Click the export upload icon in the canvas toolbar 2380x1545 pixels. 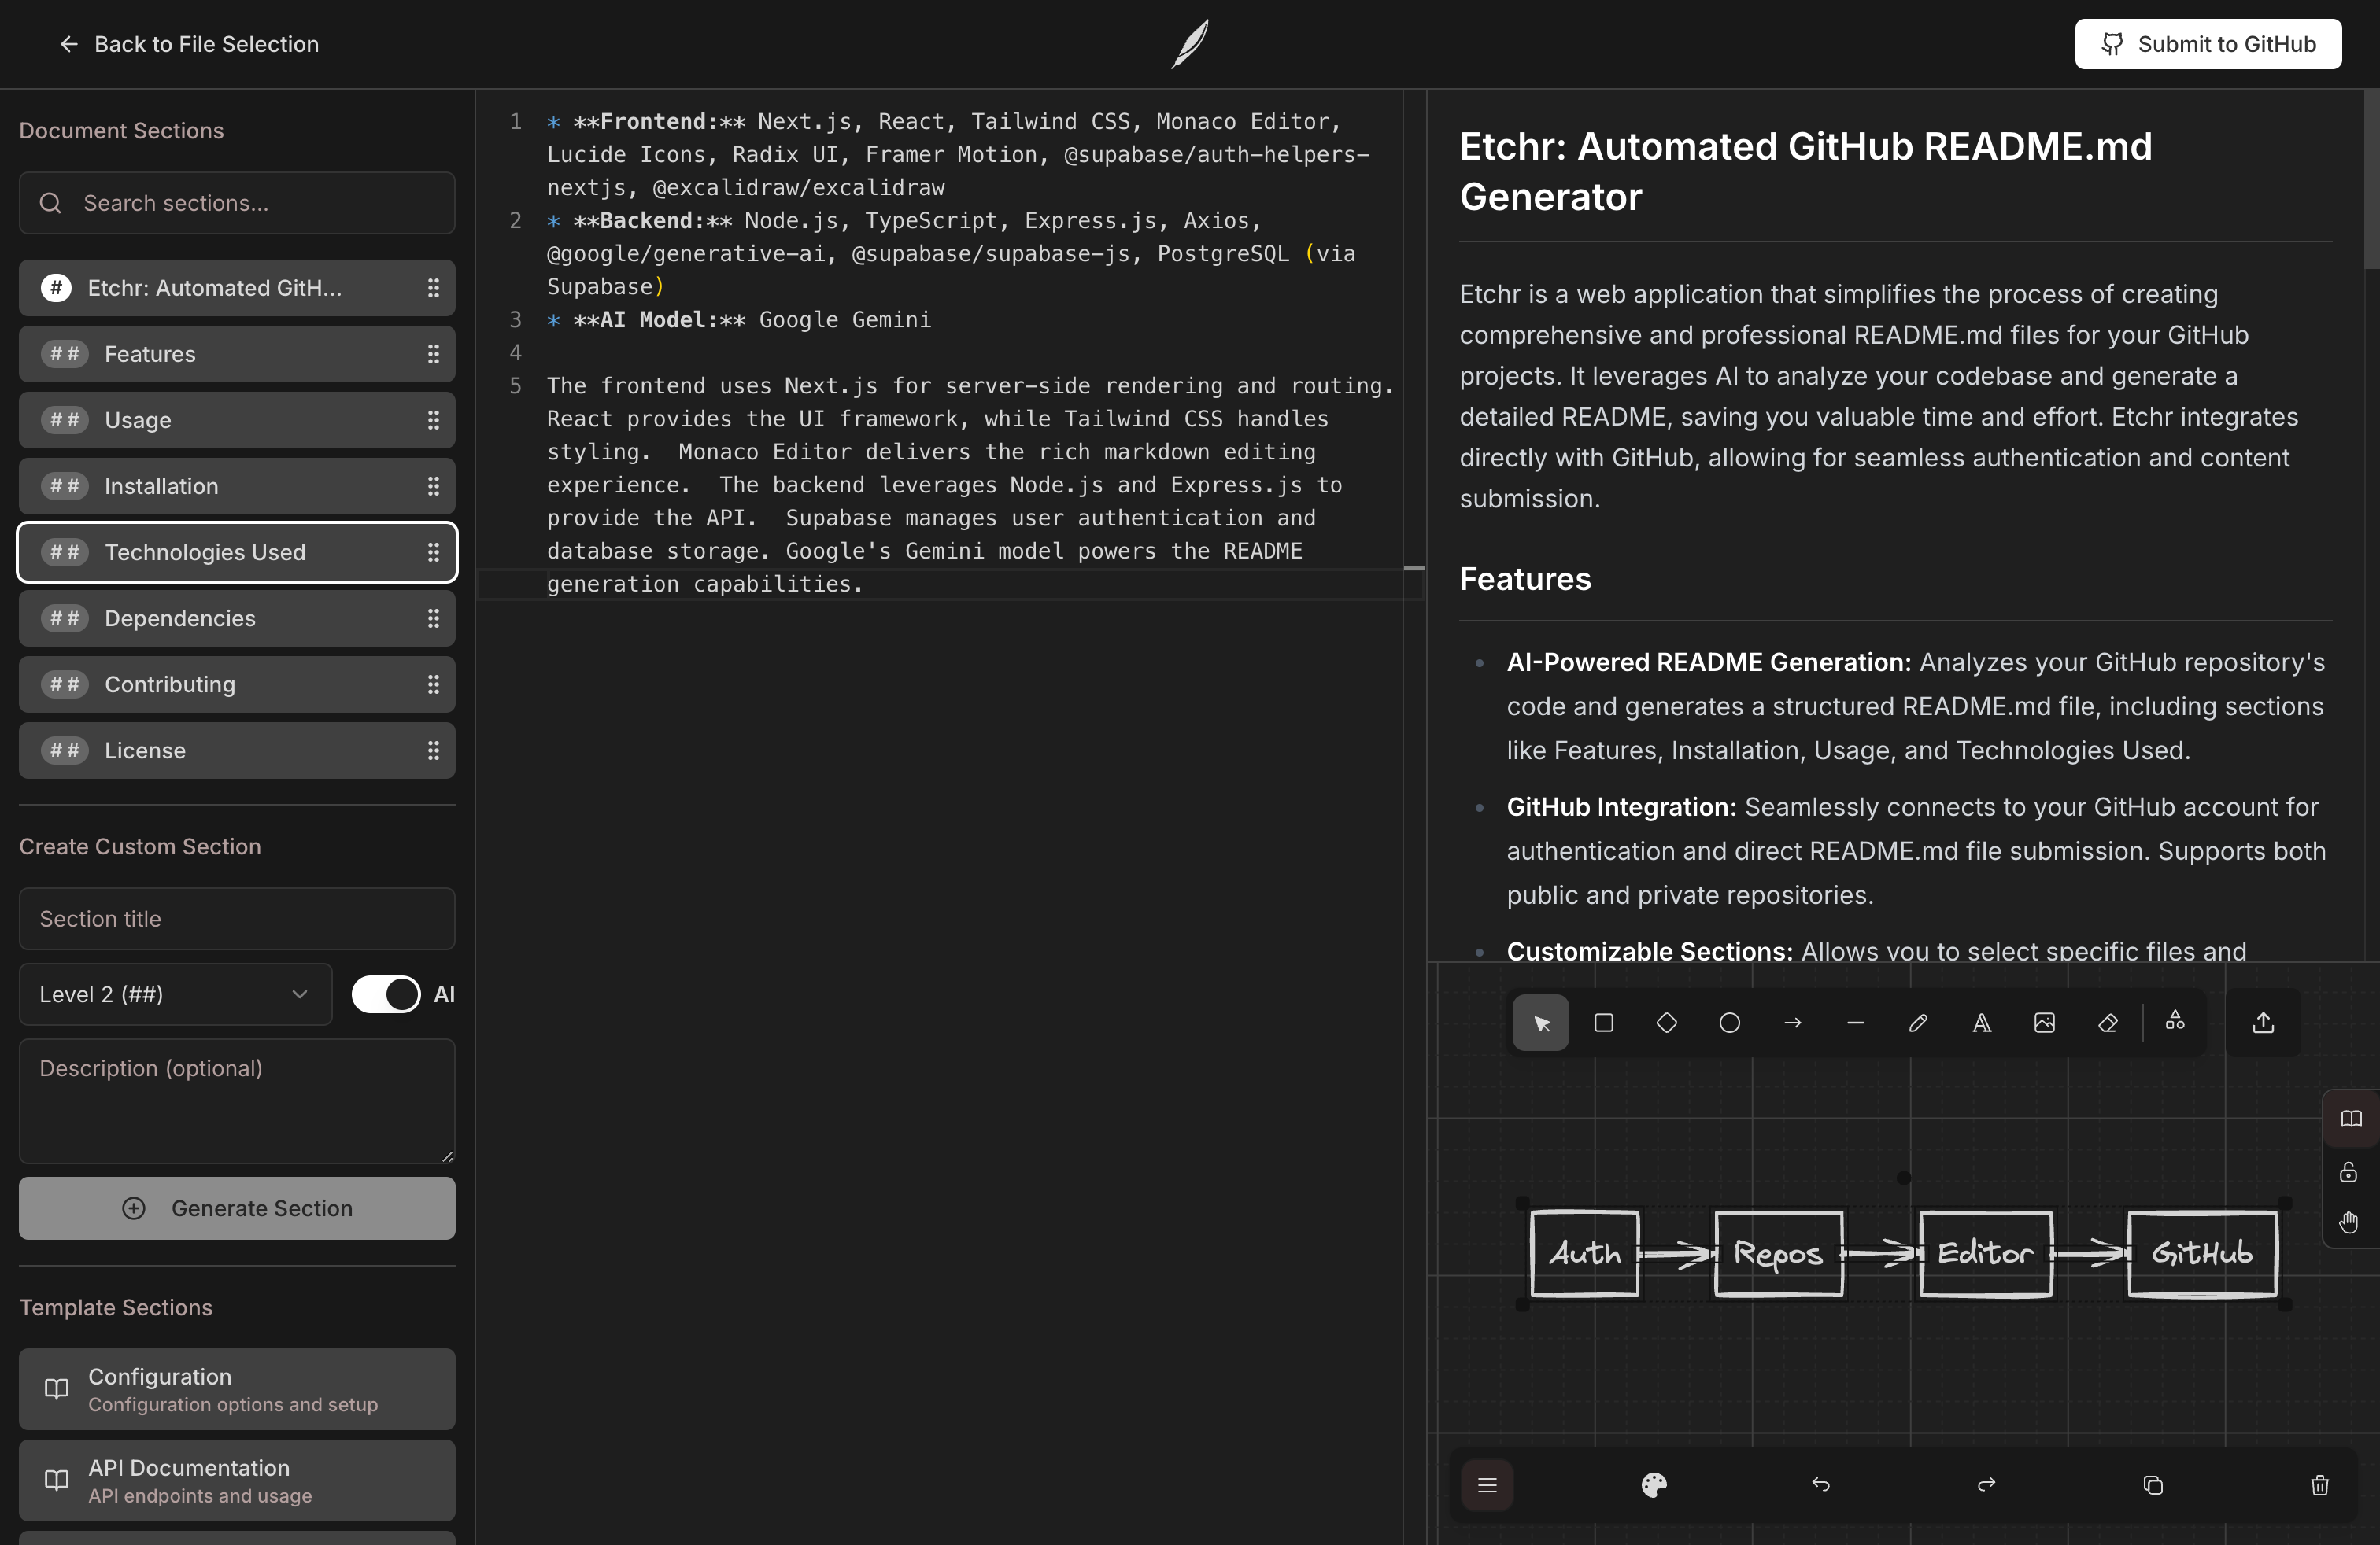2263,1023
